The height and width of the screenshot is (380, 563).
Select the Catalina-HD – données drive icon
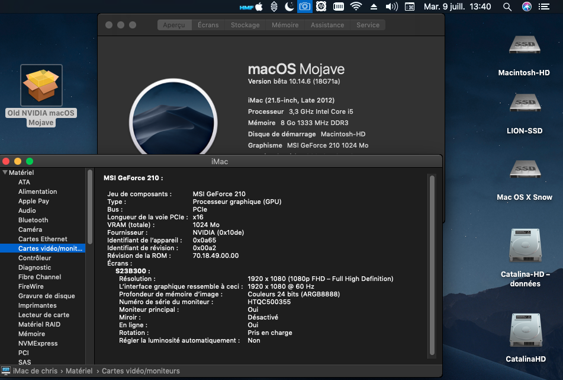[525, 245]
